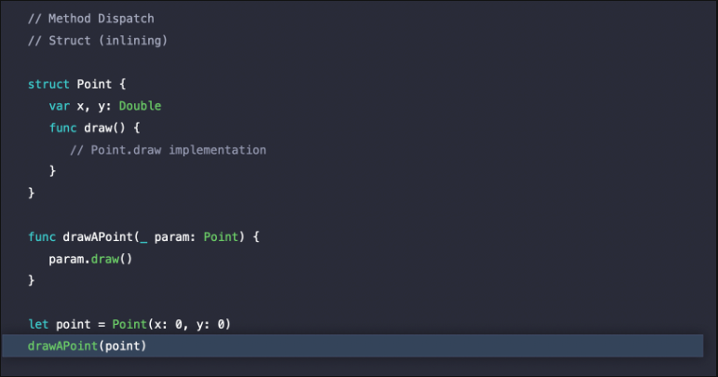
Task: Click draw in the "func draw()" declaration
Action: [98, 128]
